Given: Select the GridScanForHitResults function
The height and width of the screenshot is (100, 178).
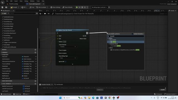Looking at the screenshot, I should click(x=10, y=47).
